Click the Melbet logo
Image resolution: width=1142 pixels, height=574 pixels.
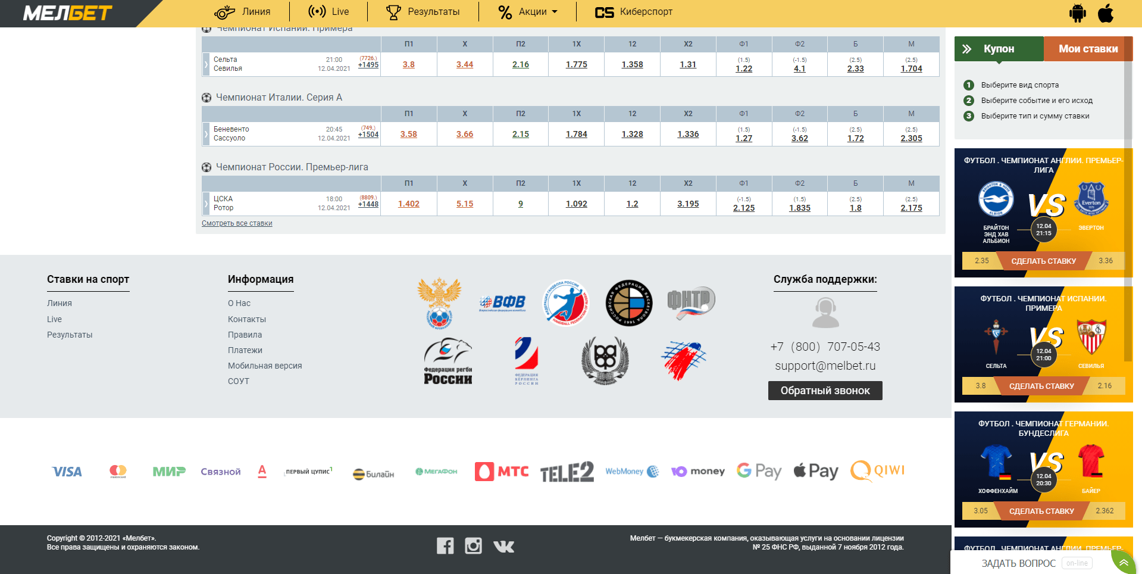67,13
